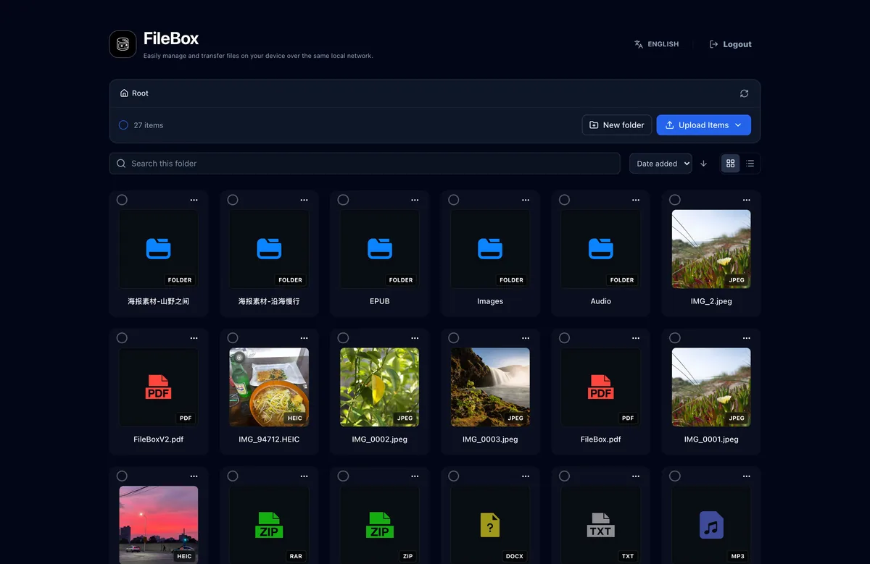Screen dimensions: 870x564
Task: Open more options menu for Images folder
Action: click(526, 200)
